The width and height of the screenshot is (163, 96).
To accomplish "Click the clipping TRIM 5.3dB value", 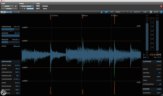I will 159,80.
